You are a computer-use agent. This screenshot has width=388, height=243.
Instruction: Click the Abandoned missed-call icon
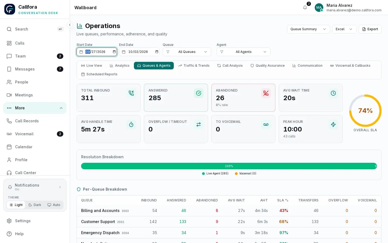click(x=266, y=93)
